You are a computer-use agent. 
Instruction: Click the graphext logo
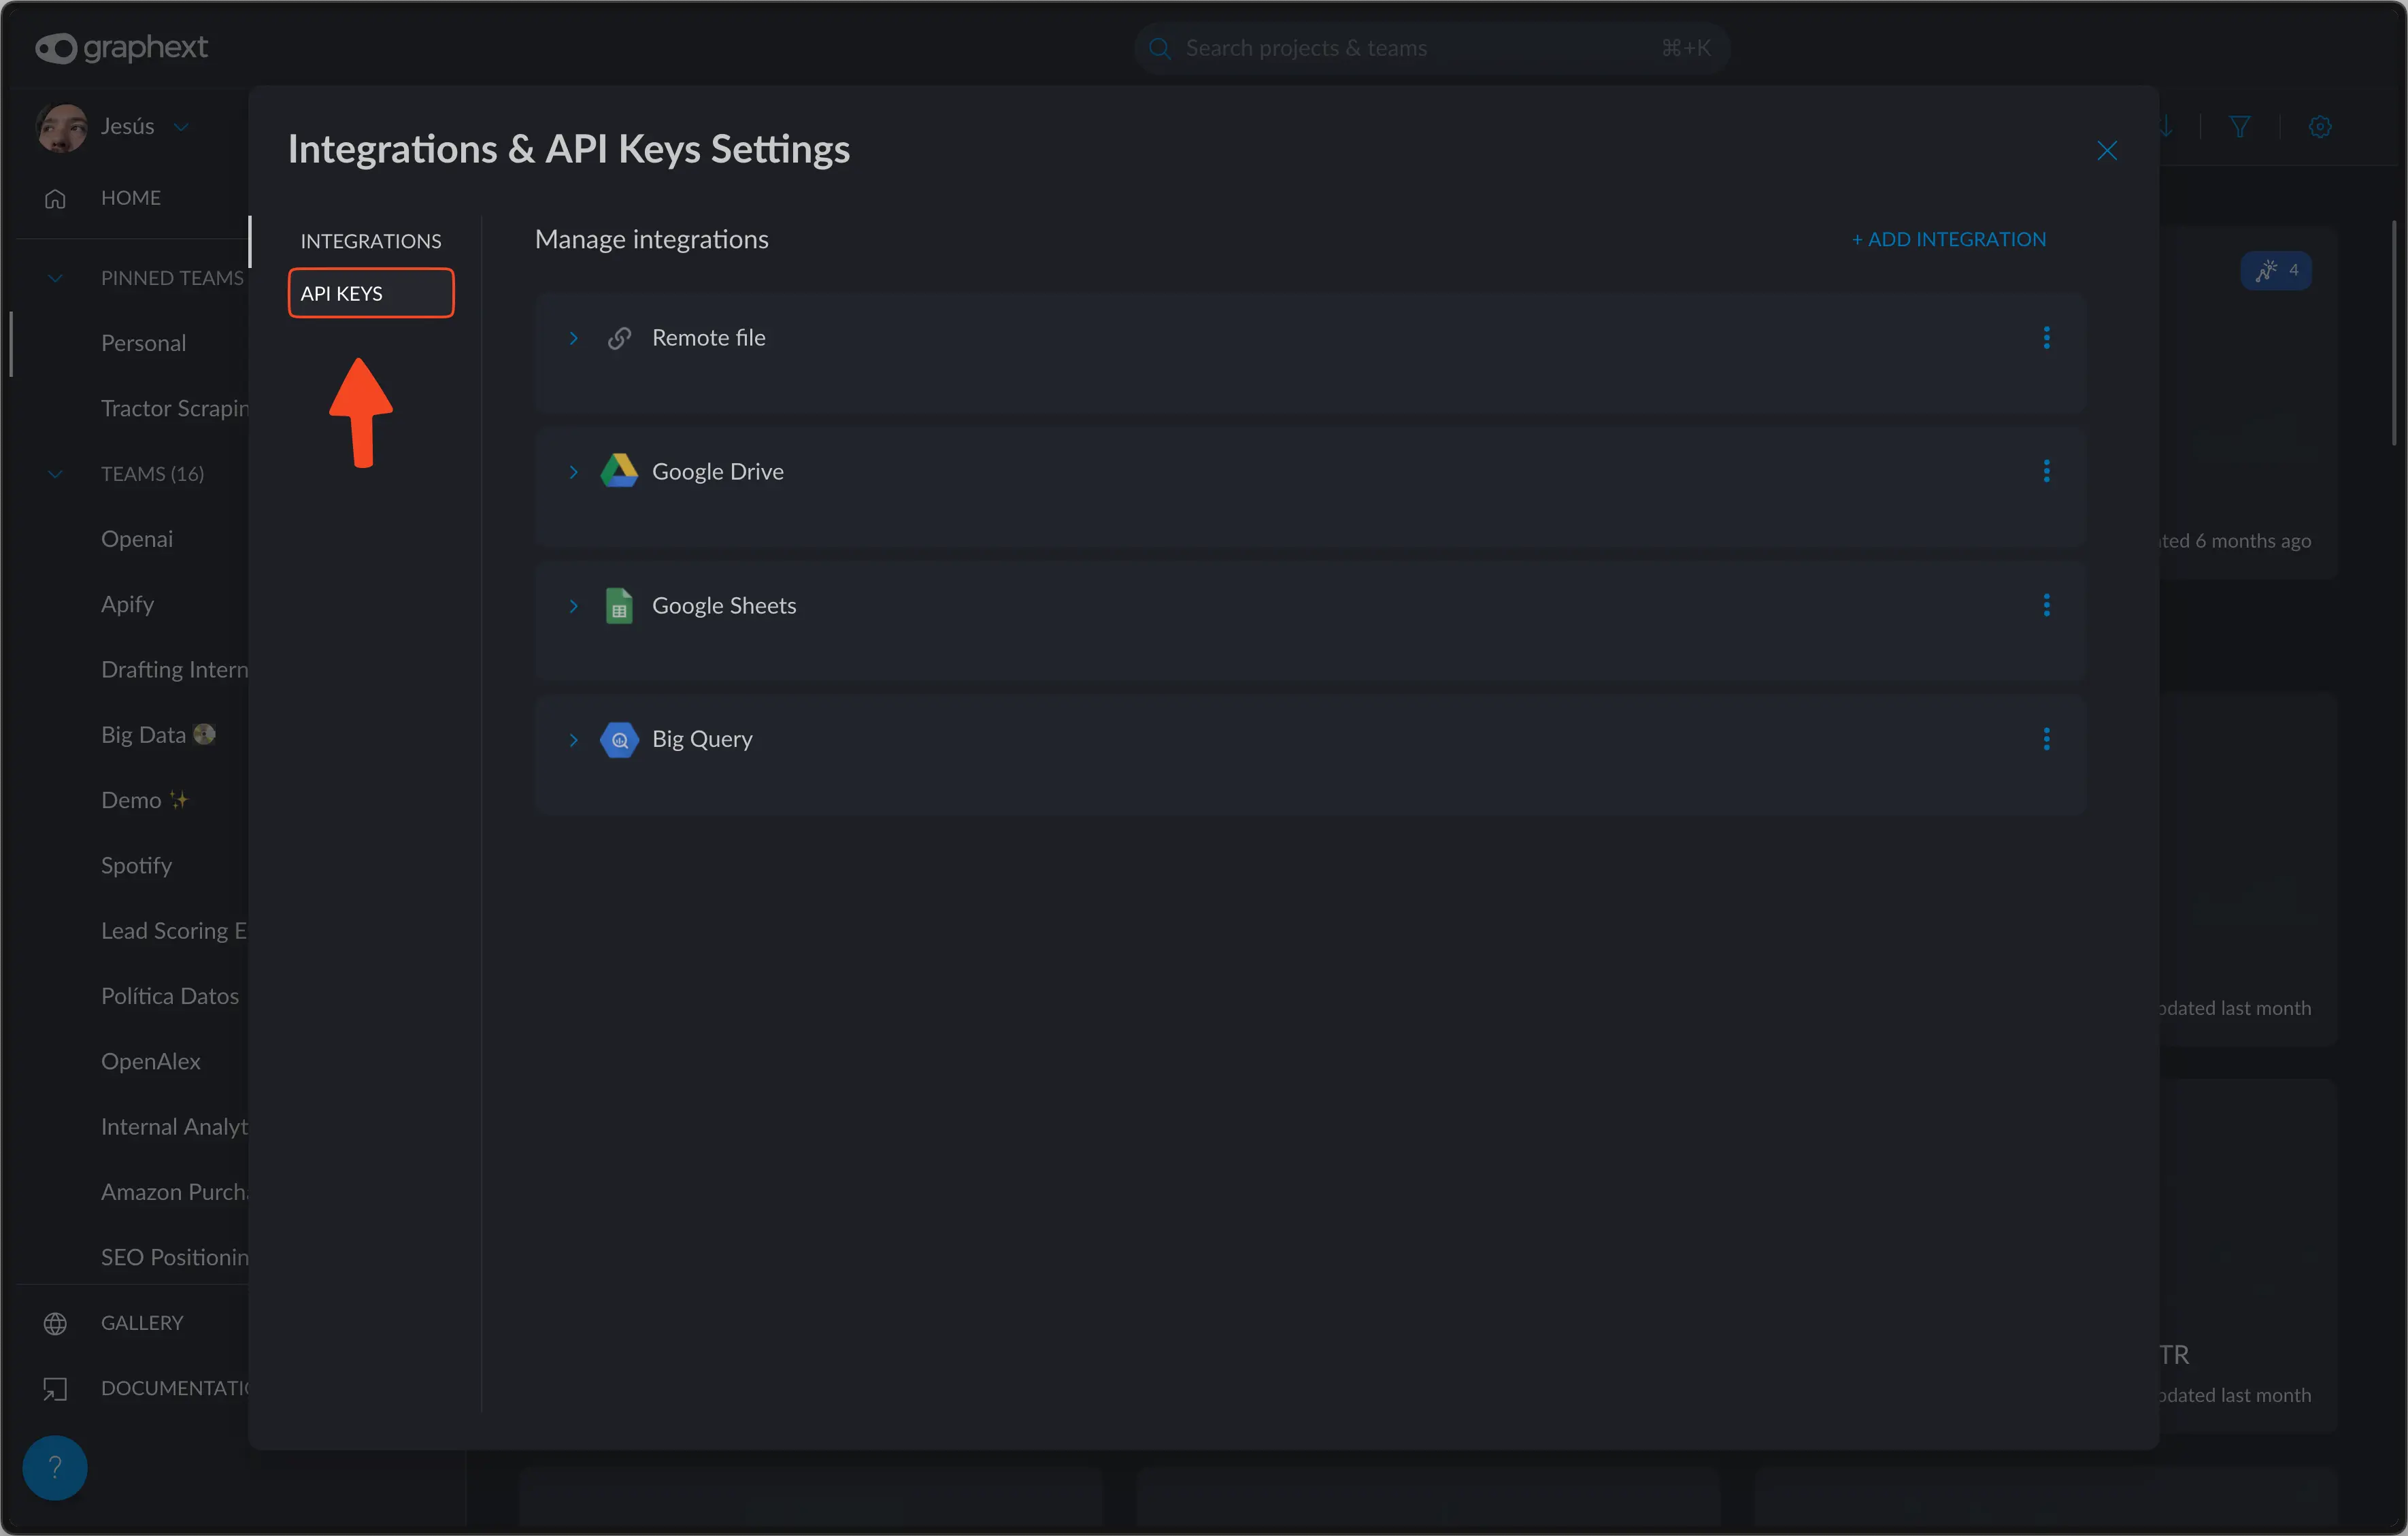tap(121, 47)
